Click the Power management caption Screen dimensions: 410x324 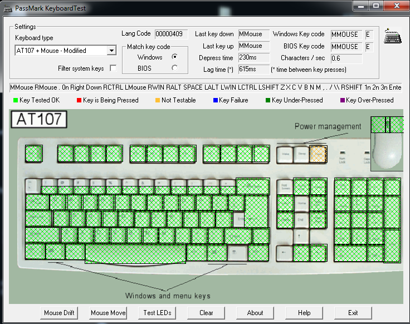(328, 126)
